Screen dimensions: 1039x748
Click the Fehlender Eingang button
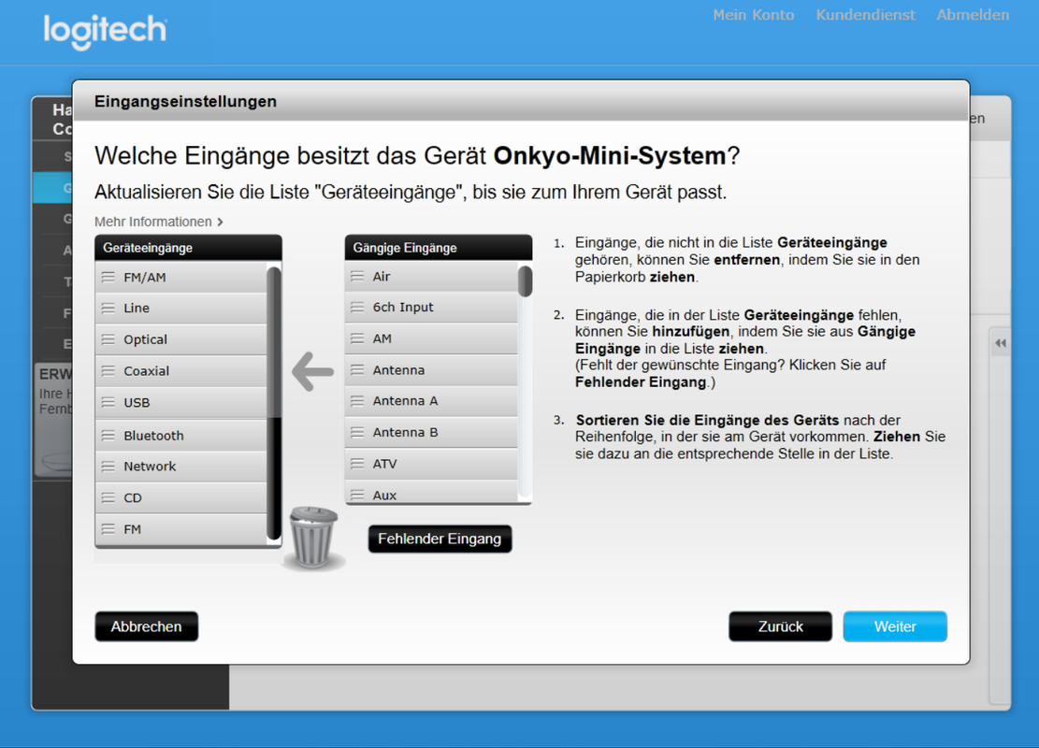tap(440, 539)
